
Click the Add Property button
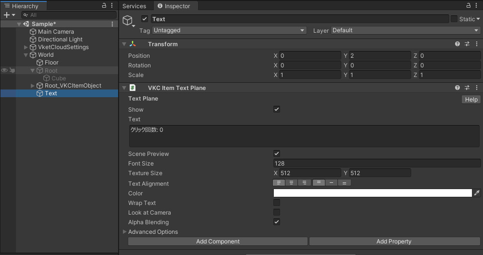(x=394, y=242)
